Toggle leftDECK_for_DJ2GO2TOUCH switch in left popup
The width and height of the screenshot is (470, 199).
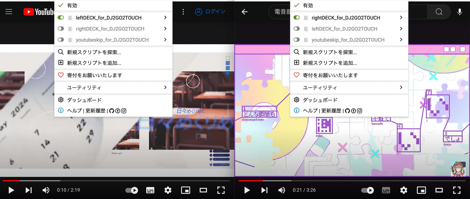tap(61, 18)
